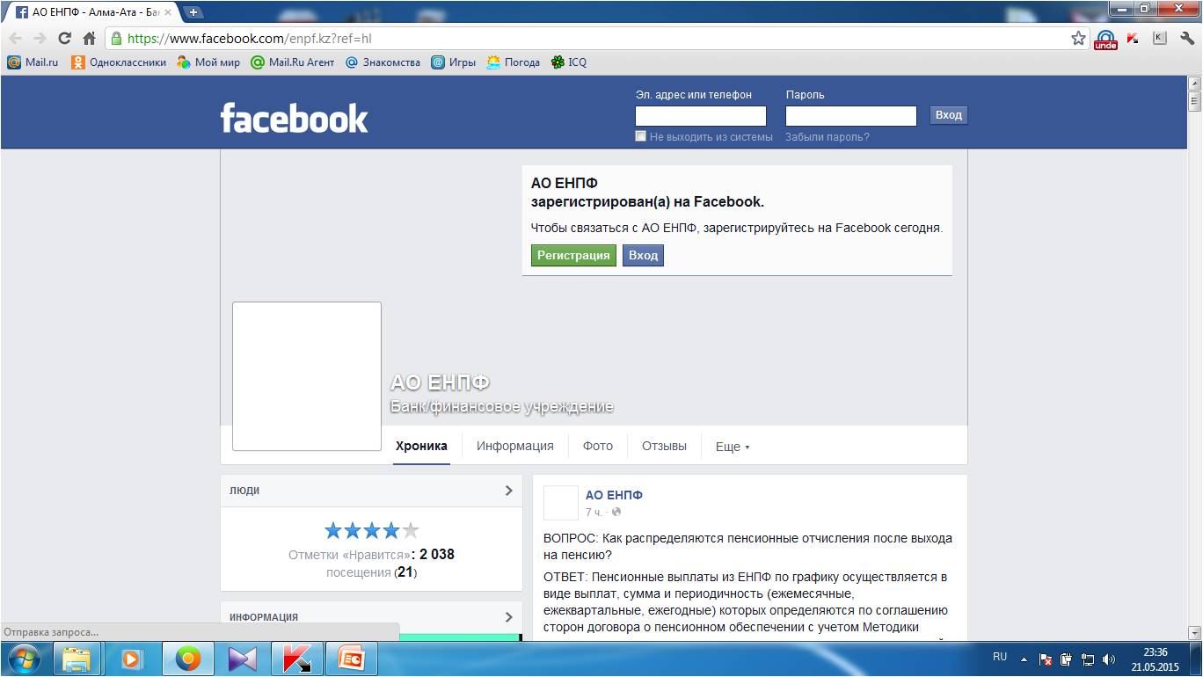Click the post timestamp 7 ч.

click(x=594, y=512)
